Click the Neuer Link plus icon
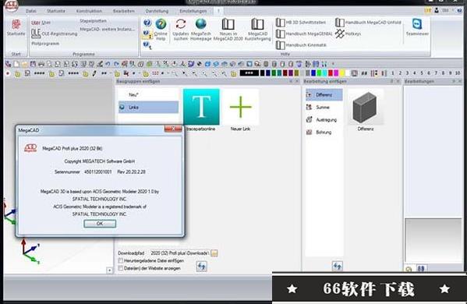 (x=241, y=107)
